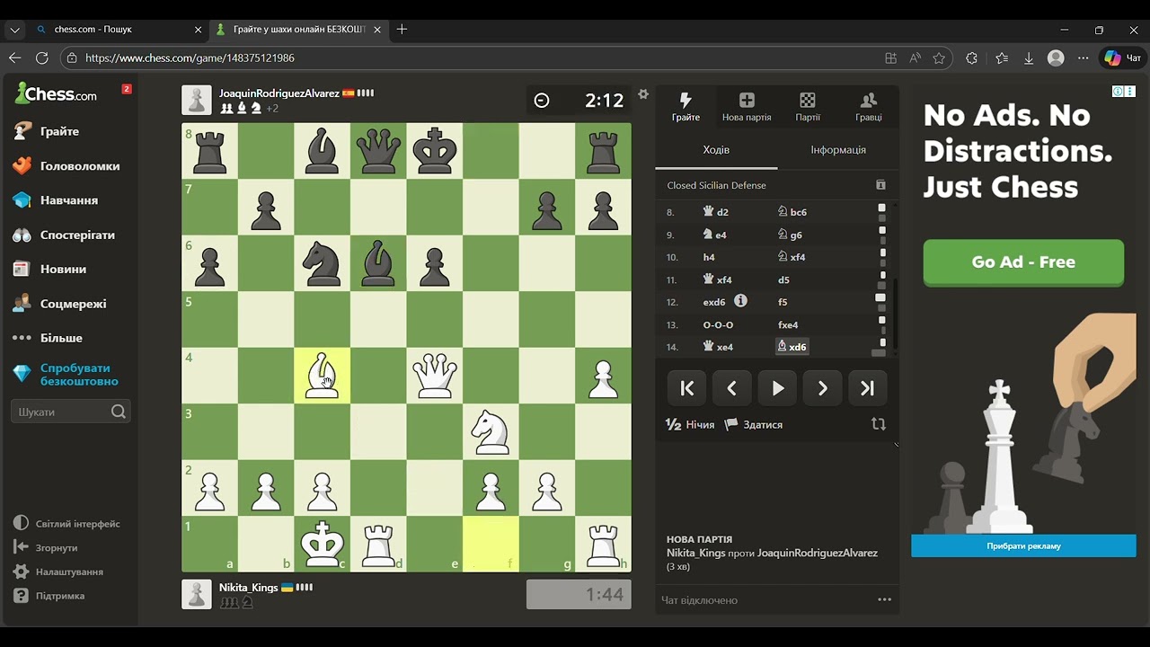1150x647 pixels.
Task: Open chat options three-dots menu
Action: [884, 599]
